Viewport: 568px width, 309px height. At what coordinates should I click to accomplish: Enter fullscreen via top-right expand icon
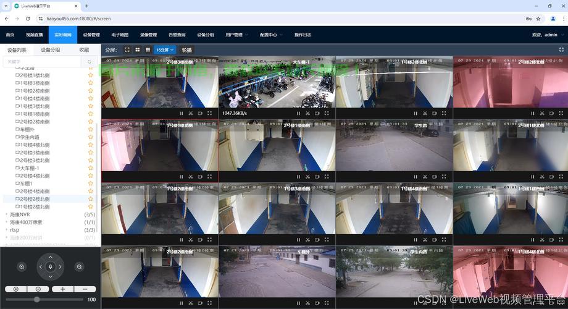[561, 49]
